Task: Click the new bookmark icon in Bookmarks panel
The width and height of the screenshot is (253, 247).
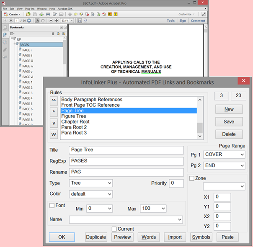Action: [58, 33]
